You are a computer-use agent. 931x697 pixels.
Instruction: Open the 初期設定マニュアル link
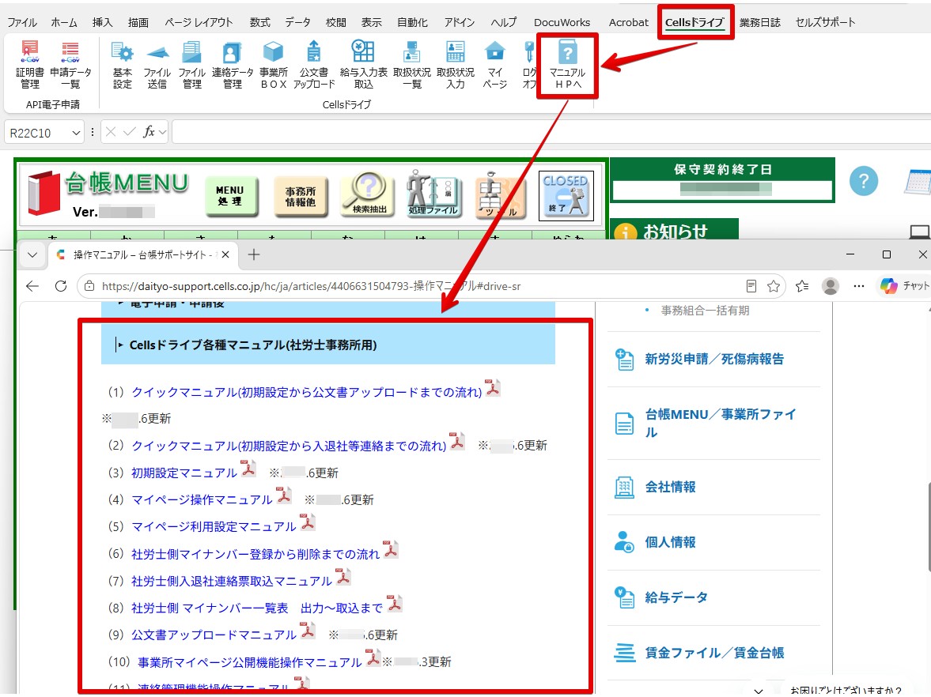[184, 473]
